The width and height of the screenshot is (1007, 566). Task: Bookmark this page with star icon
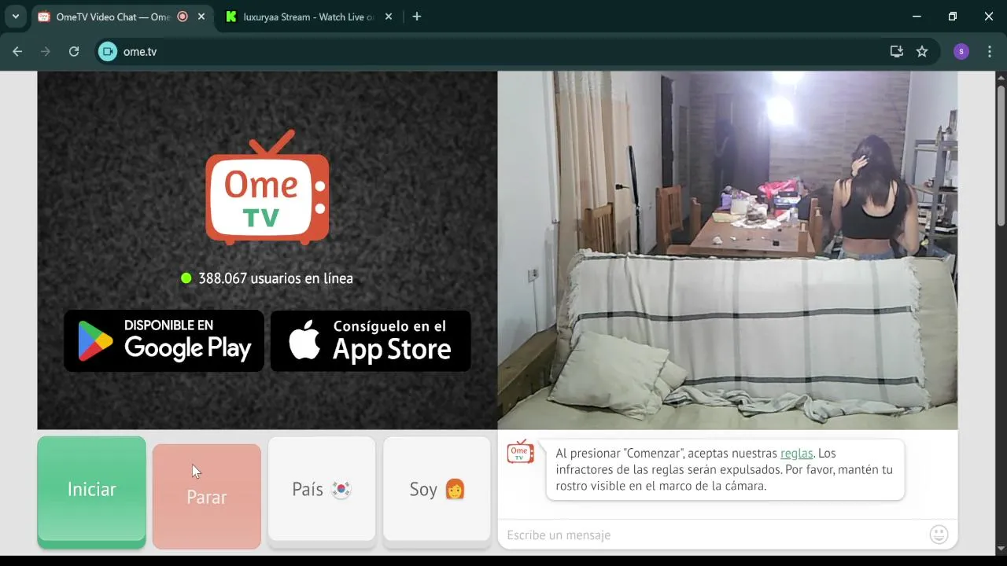click(922, 51)
